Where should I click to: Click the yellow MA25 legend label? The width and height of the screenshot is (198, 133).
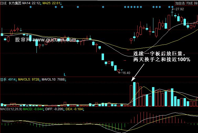click(51, 3)
